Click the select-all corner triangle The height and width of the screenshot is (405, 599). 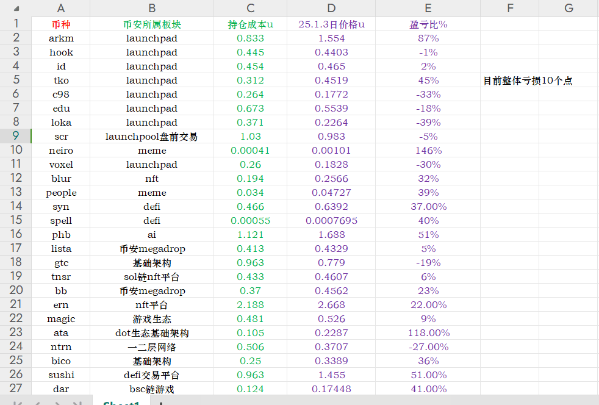(16, 9)
